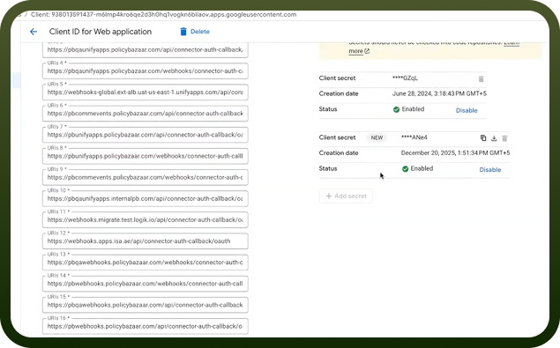Focus URIs 11 webhooks.migrate.test.logik.io field

click(145, 220)
